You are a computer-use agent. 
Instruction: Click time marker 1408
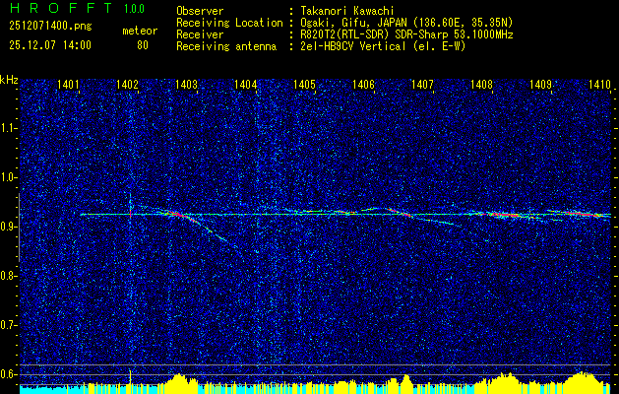481,84
